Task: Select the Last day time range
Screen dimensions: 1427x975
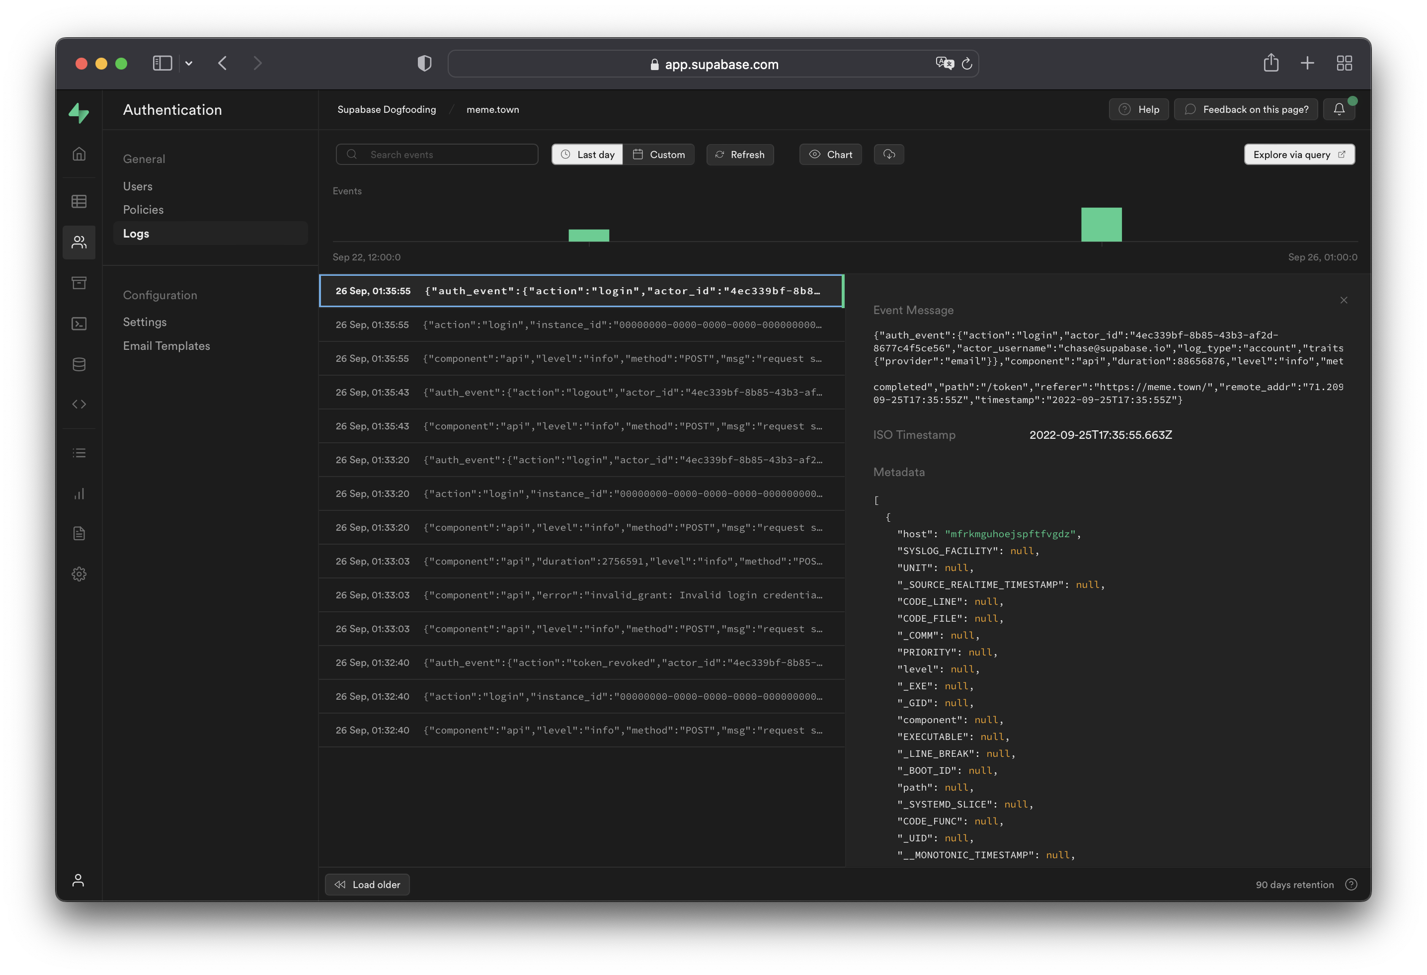Action: pyautogui.click(x=587, y=154)
